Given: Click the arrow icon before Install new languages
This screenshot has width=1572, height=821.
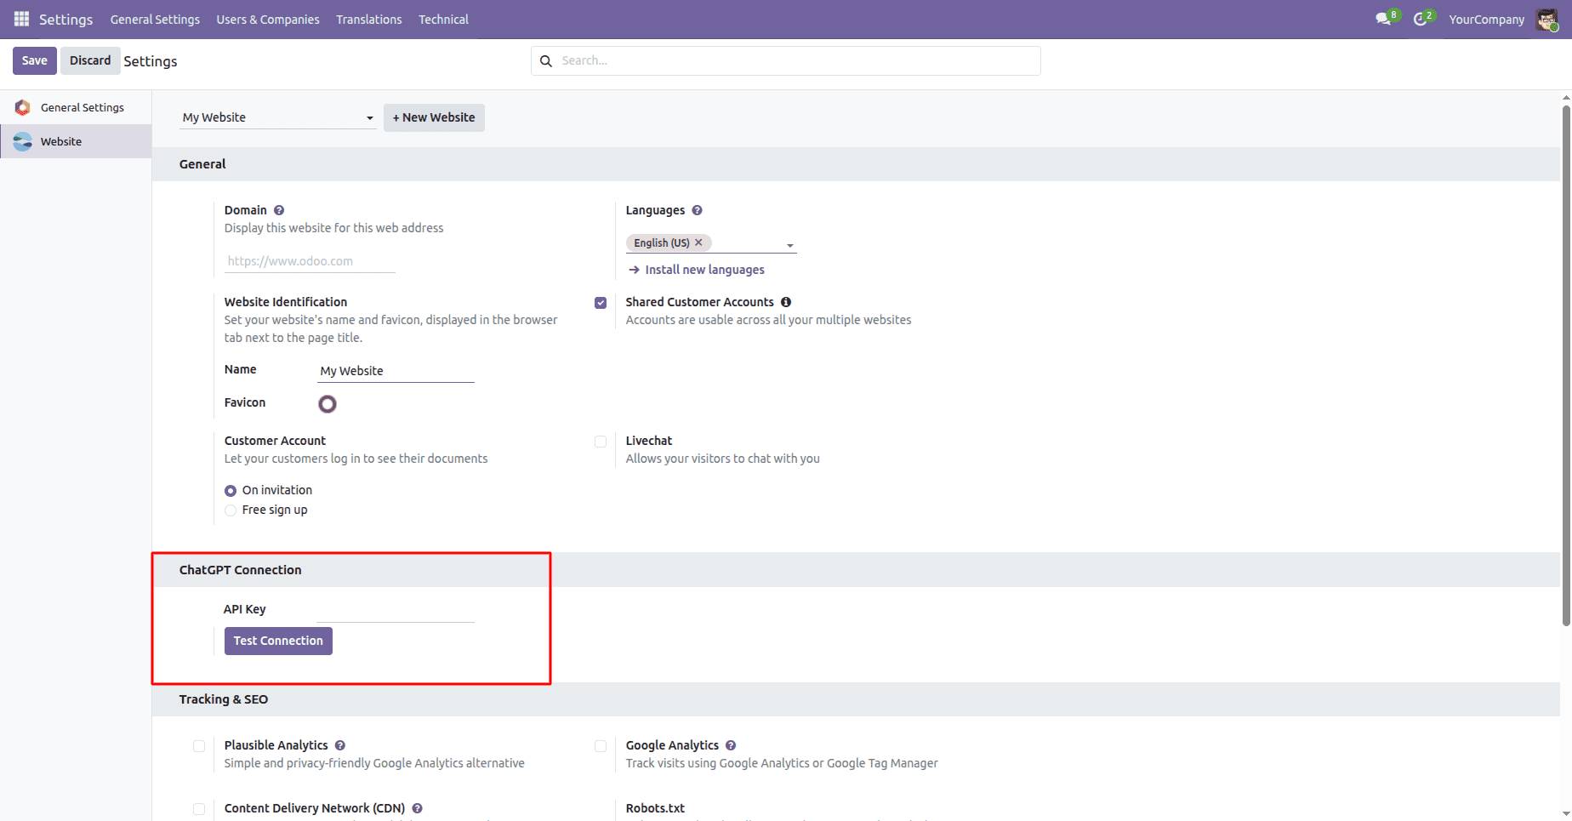Looking at the screenshot, I should click(634, 270).
